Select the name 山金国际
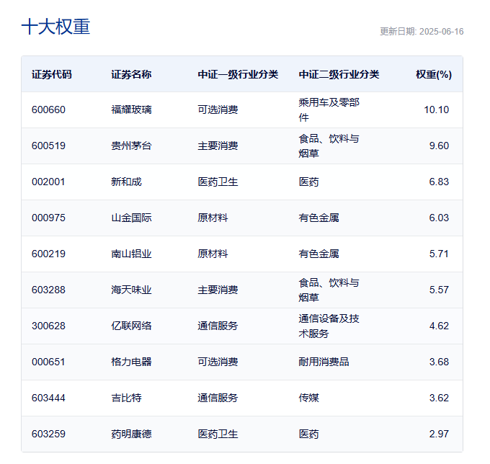The height and width of the screenshot is (464, 490). coord(131,218)
